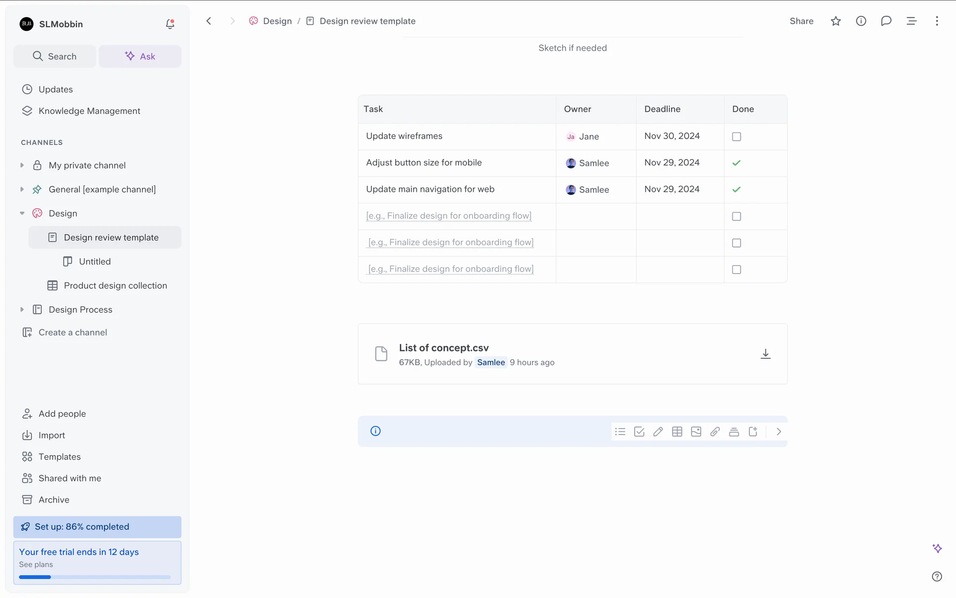Image resolution: width=956 pixels, height=598 pixels.
Task: Tick Done checkbox in last table row
Action: 736,270
